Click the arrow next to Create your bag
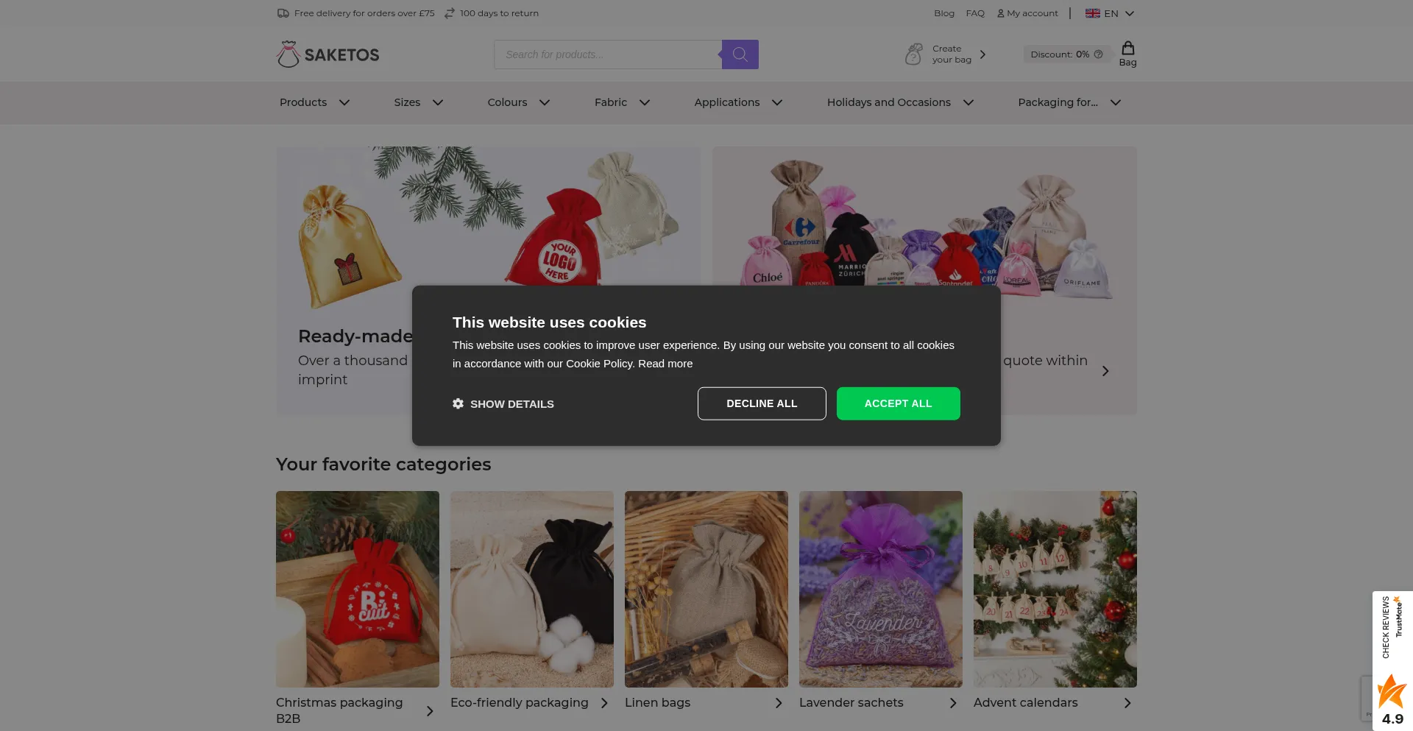 pyautogui.click(x=982, y=54)
